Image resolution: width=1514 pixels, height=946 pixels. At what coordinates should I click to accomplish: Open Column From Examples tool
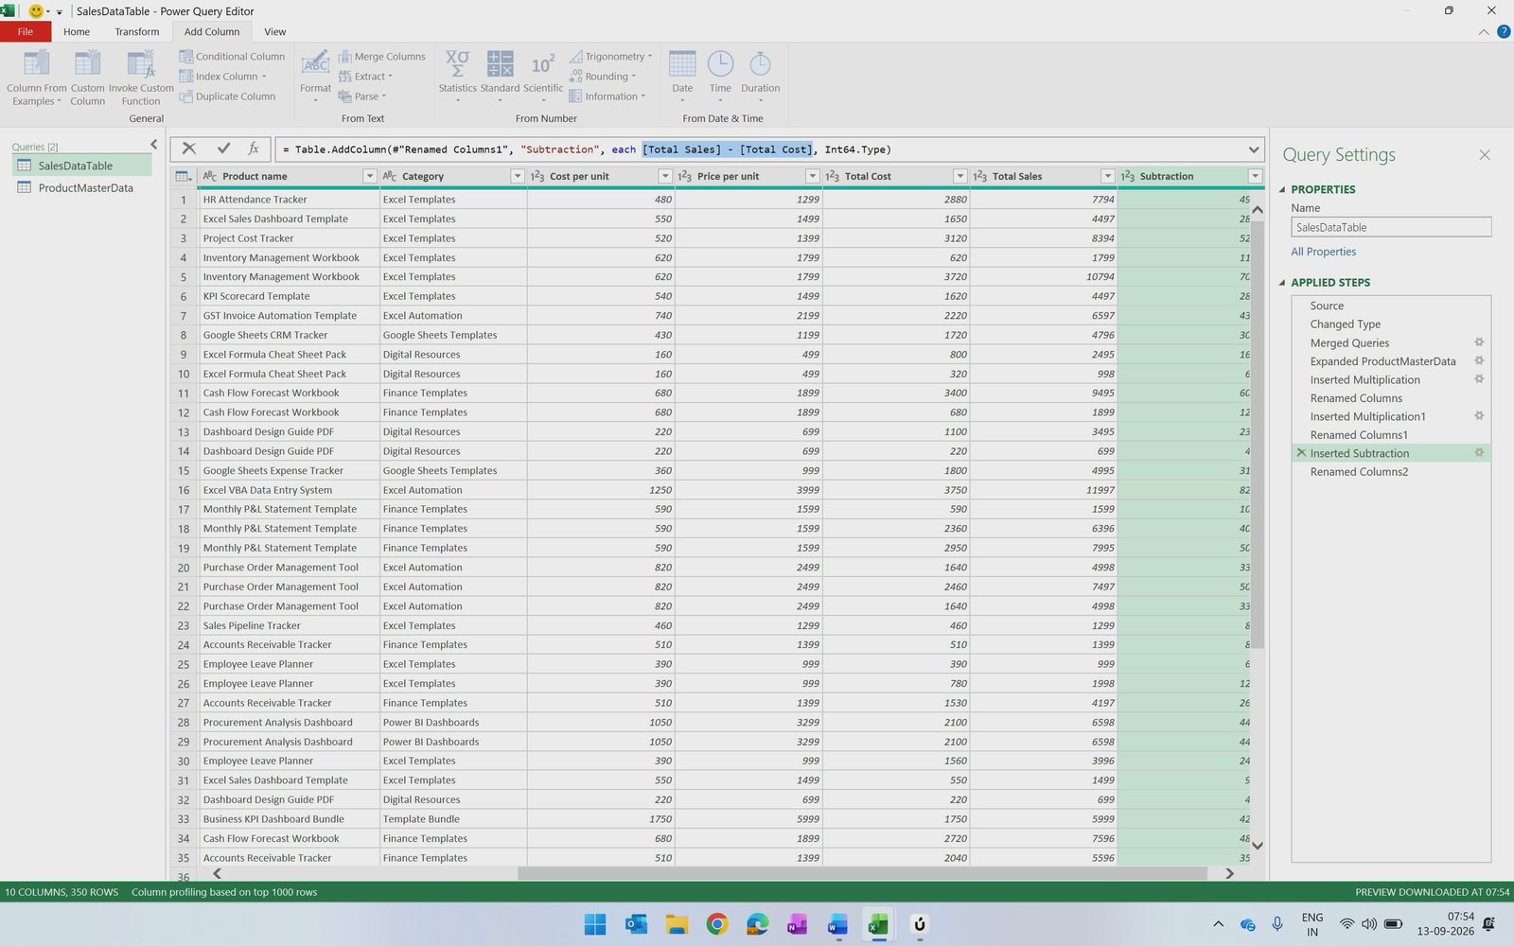(36, 79)
